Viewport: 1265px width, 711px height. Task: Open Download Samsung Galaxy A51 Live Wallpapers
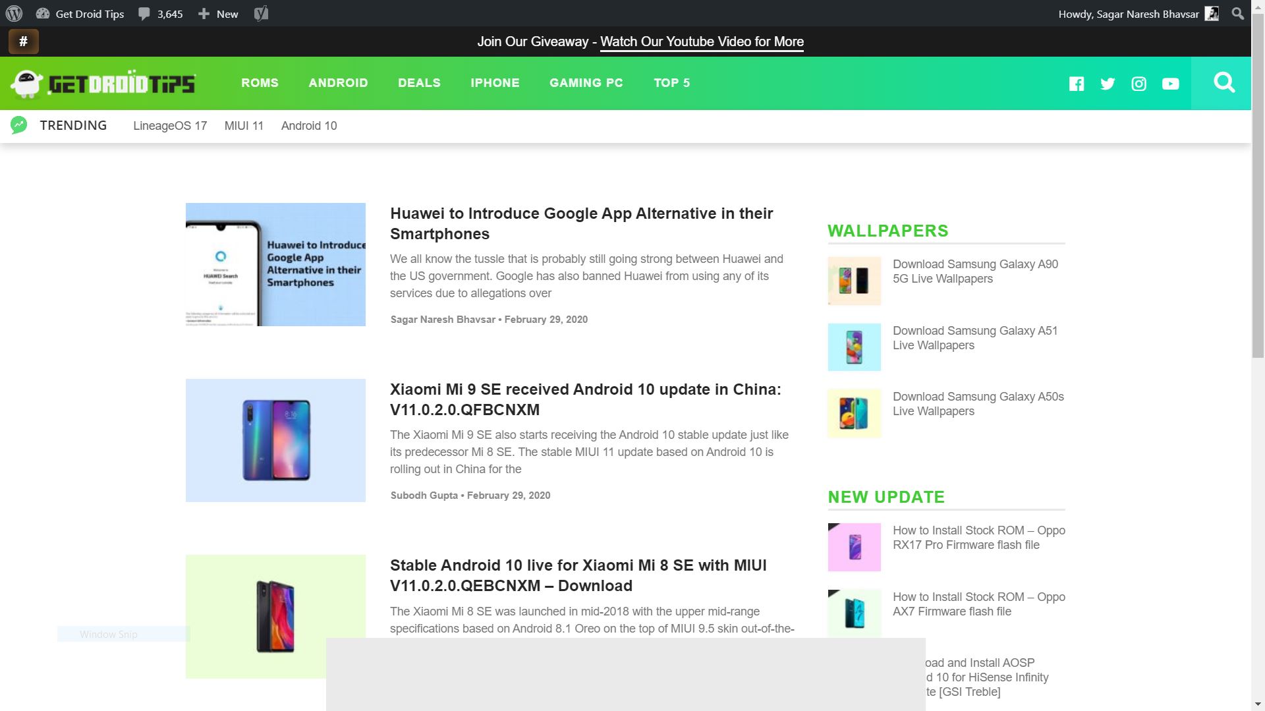(x=975, y=338)
